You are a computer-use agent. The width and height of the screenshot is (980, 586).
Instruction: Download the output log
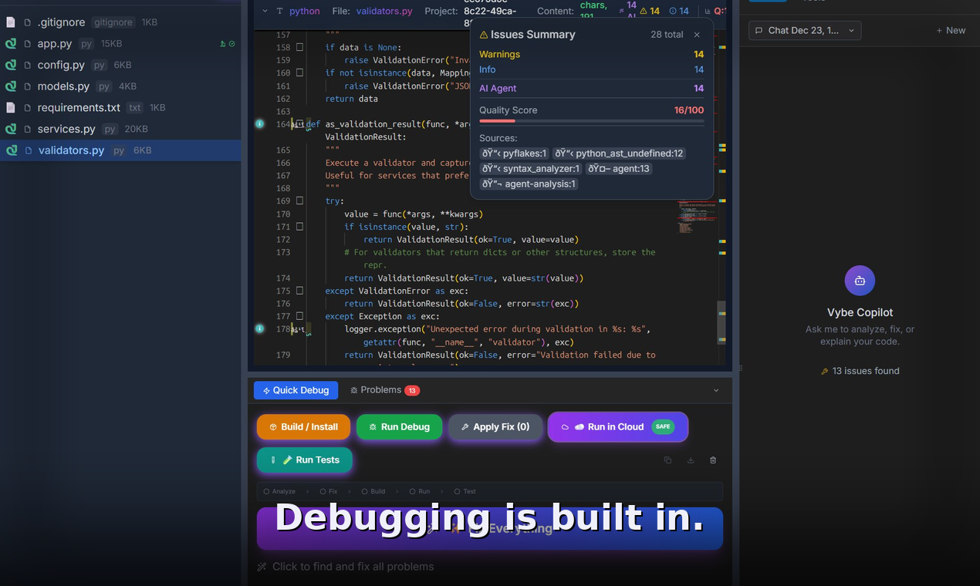(690, 460)
